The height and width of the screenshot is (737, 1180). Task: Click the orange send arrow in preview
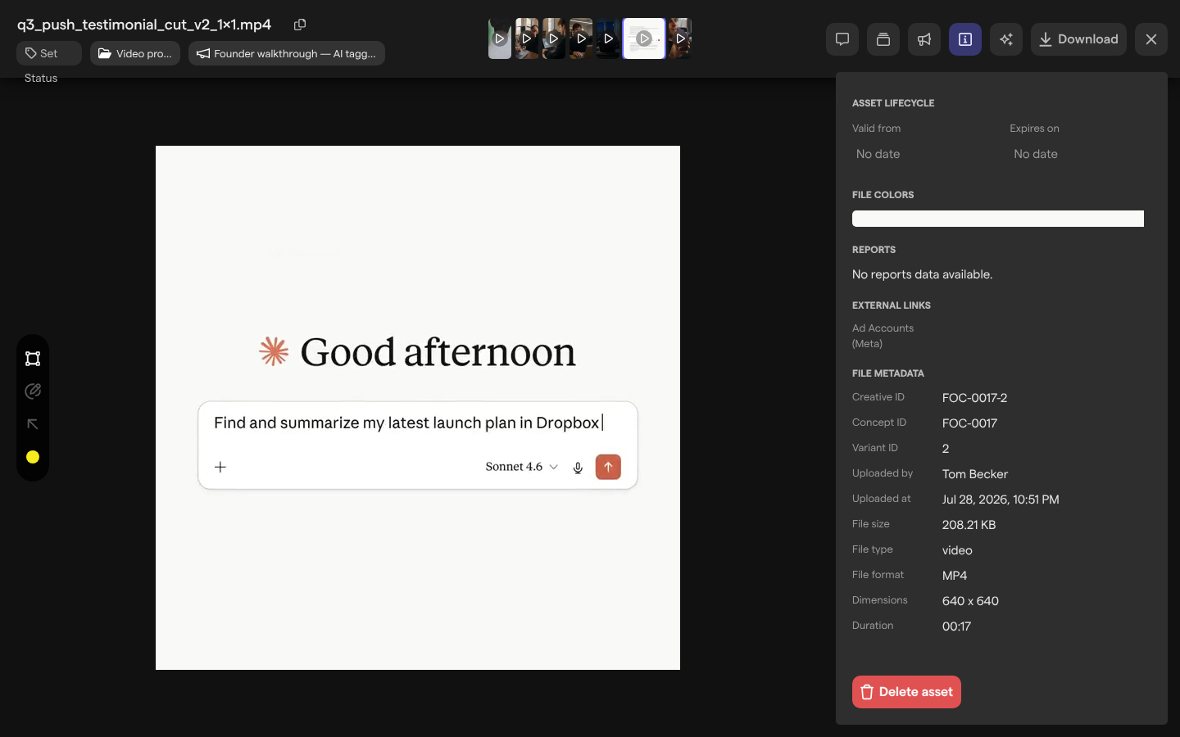tap(608, 467)
